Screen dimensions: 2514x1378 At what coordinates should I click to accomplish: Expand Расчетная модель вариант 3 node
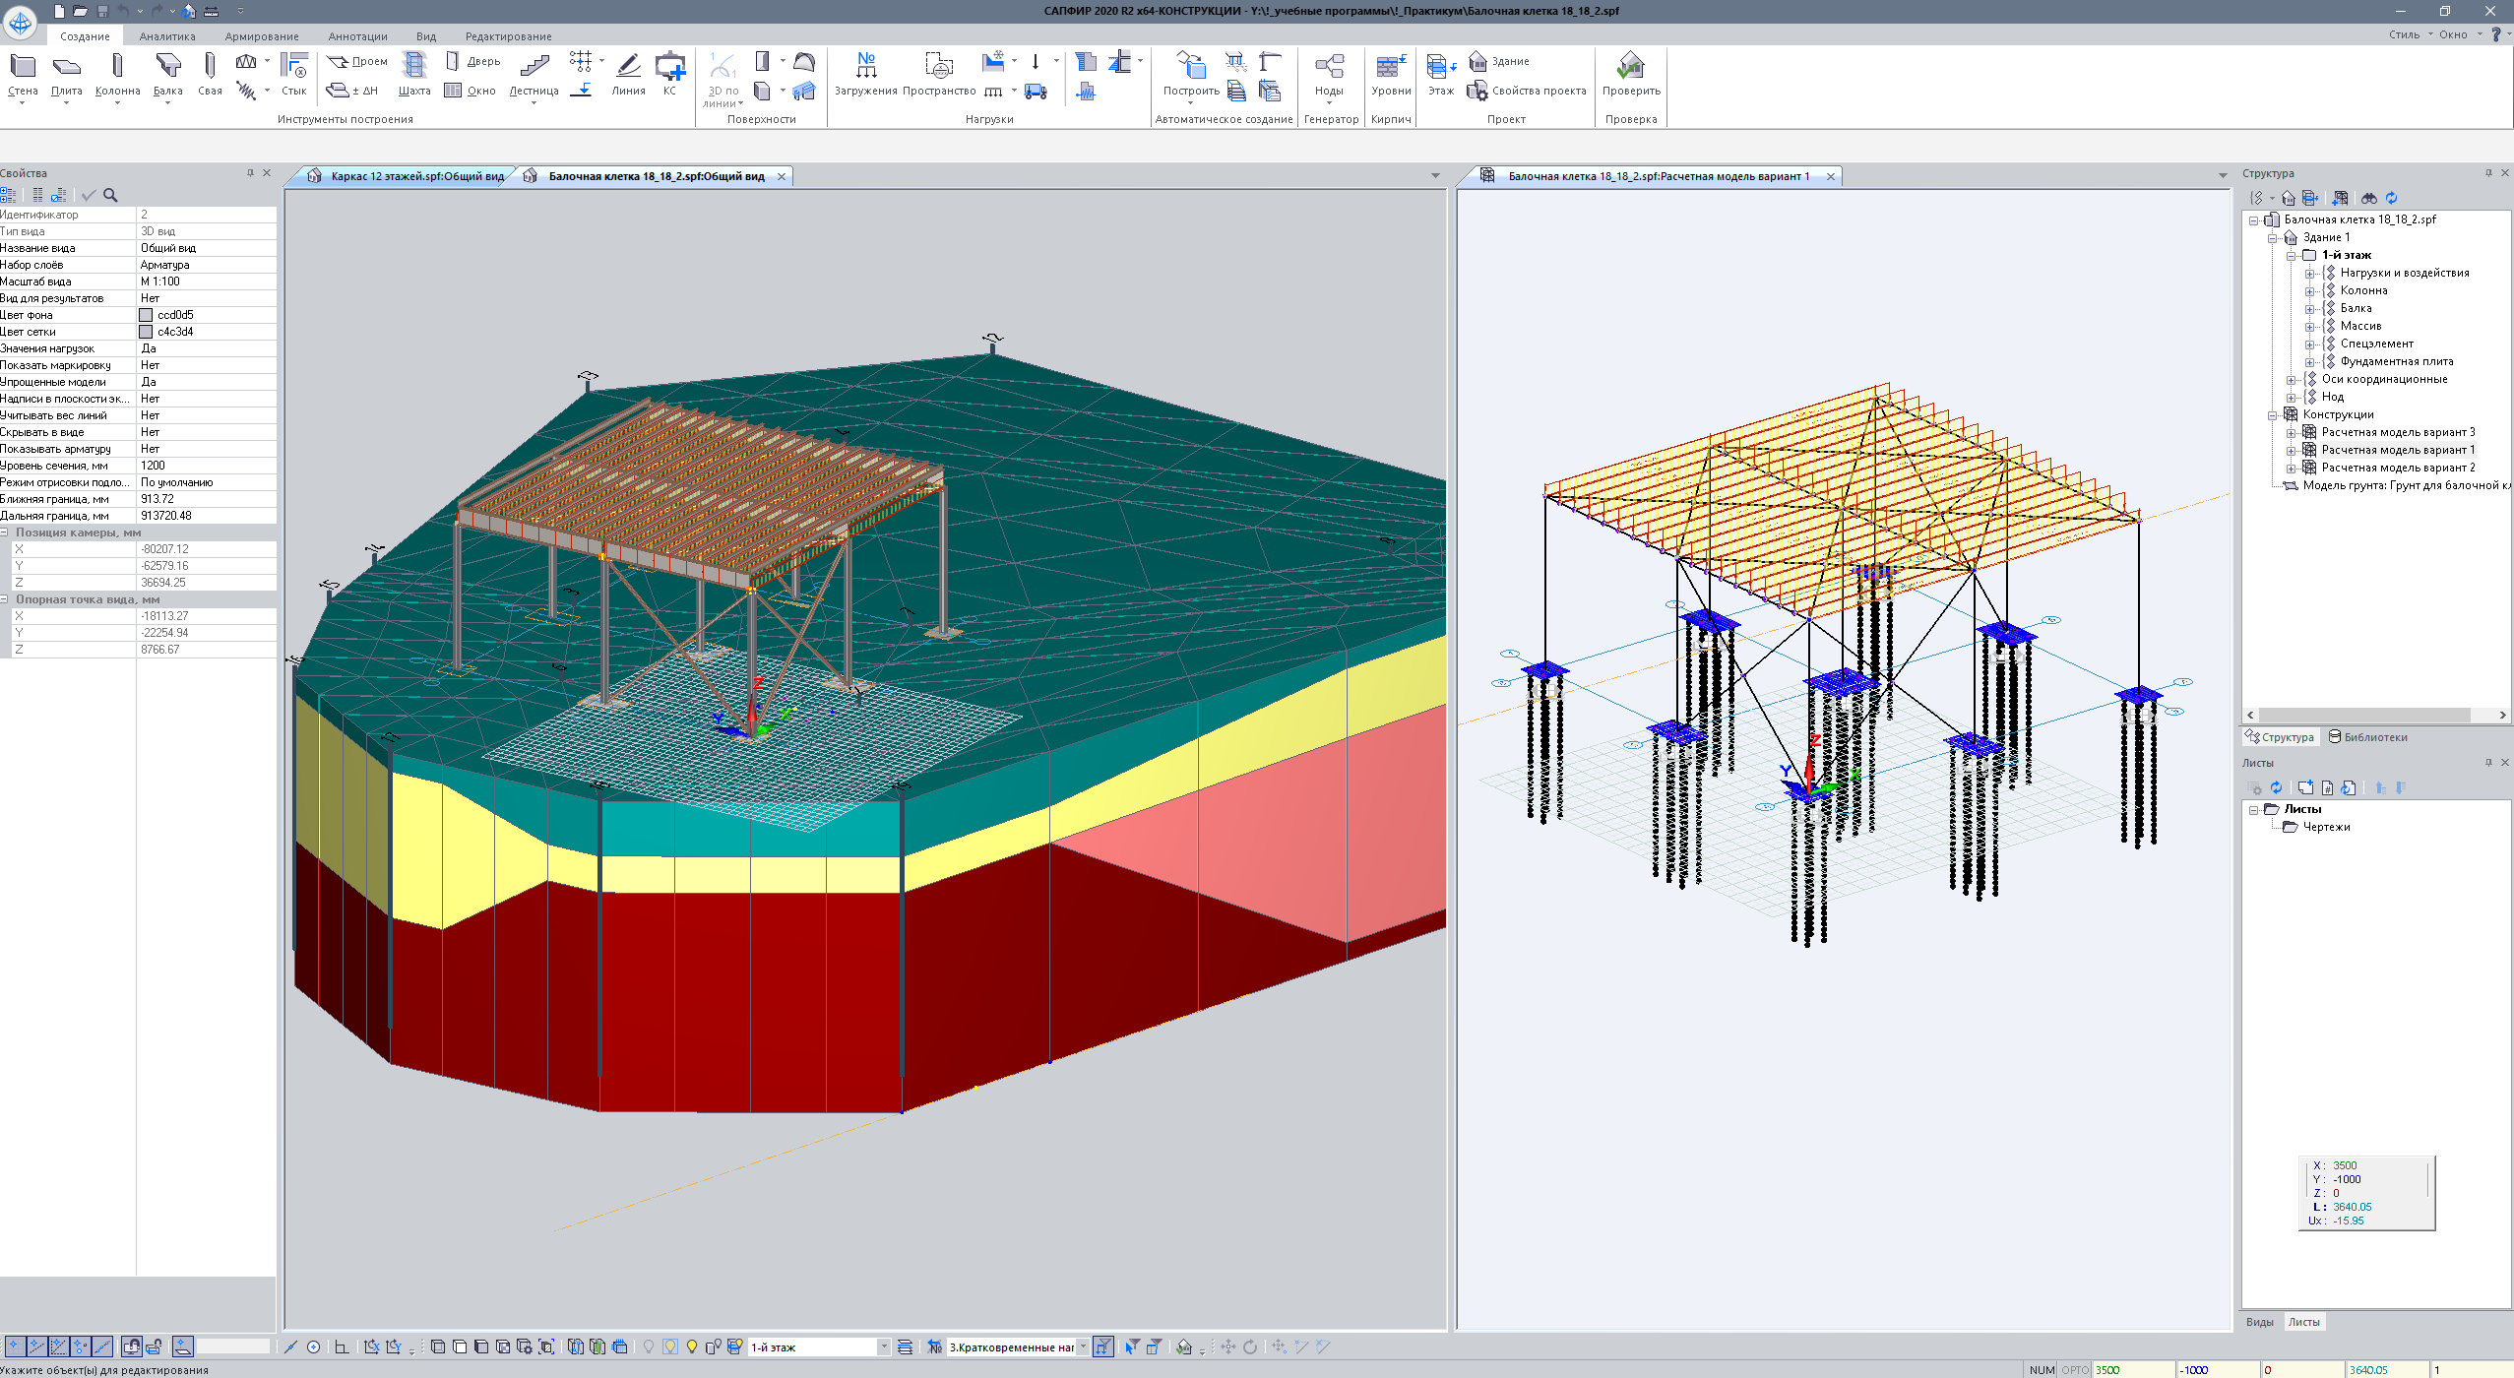coord(2291,433)
